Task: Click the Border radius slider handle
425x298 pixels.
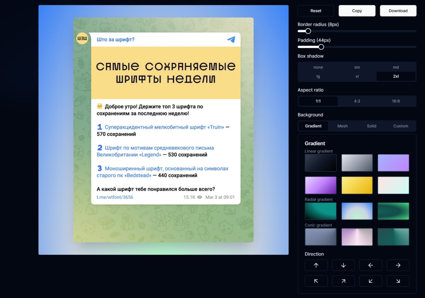Action: point(308,31)
